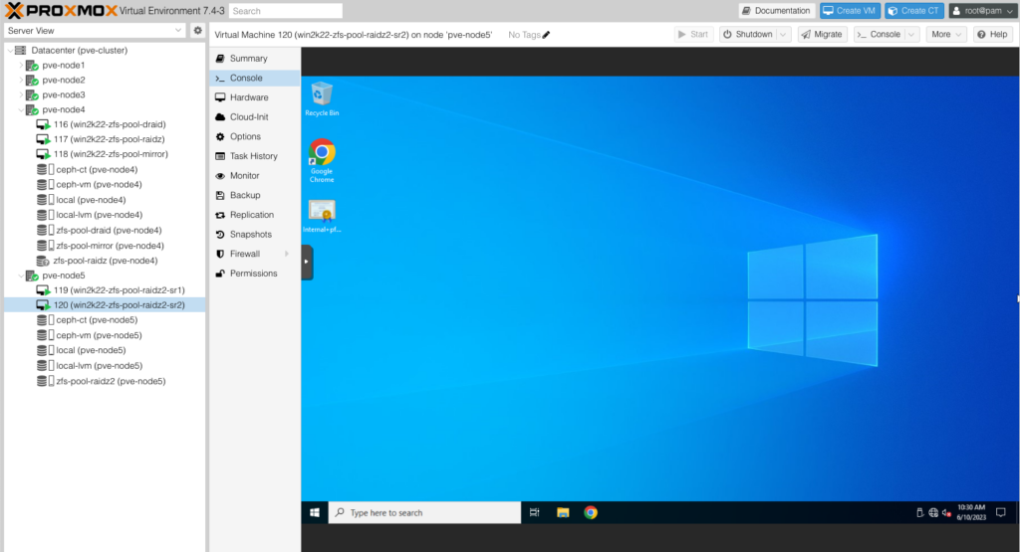This screenshot has height=552, width=1020.
Task: Click the VM 119 monitor icon
Action: click(43, 290)
